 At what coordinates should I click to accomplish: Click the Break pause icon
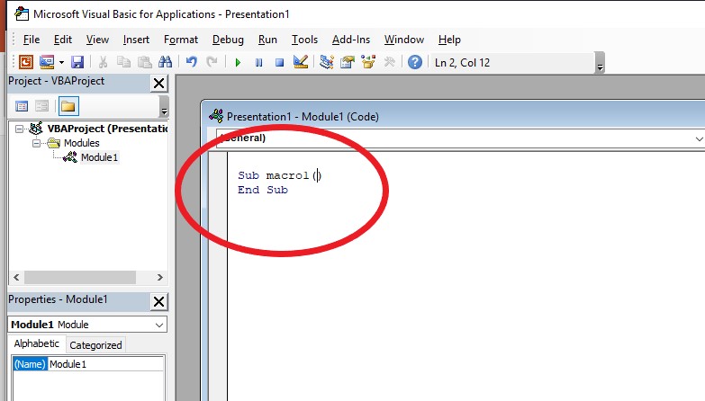pyautogui.click(x=258, y=62)
